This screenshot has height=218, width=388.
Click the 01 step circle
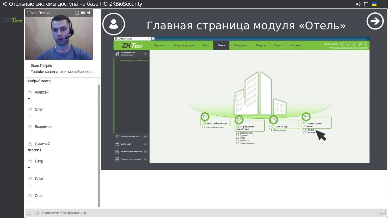(205, 117)
